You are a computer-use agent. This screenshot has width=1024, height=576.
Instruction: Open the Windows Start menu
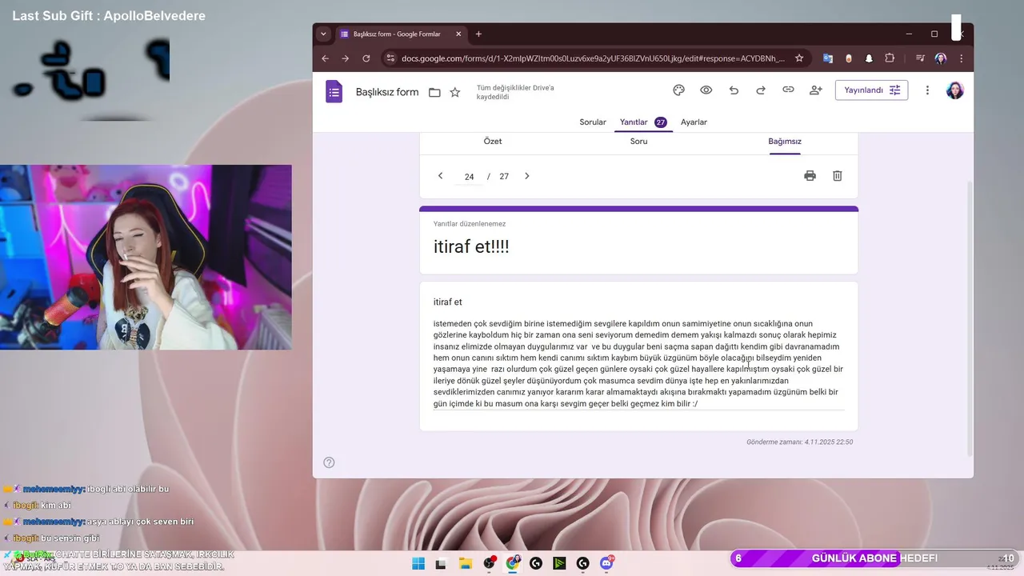[x=418, y=563]
